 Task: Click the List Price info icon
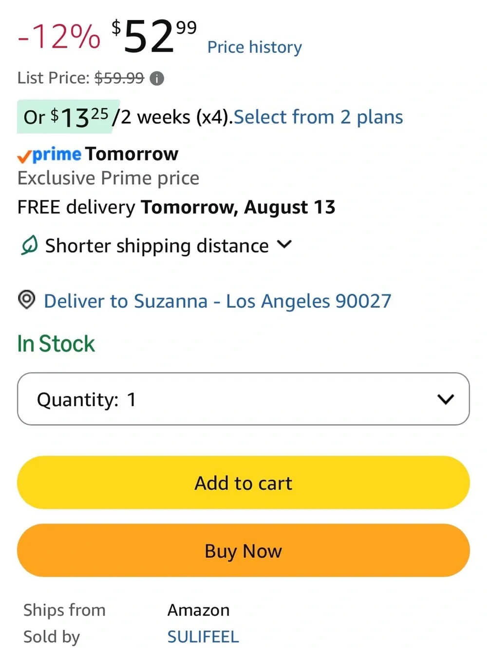[157, 78]
